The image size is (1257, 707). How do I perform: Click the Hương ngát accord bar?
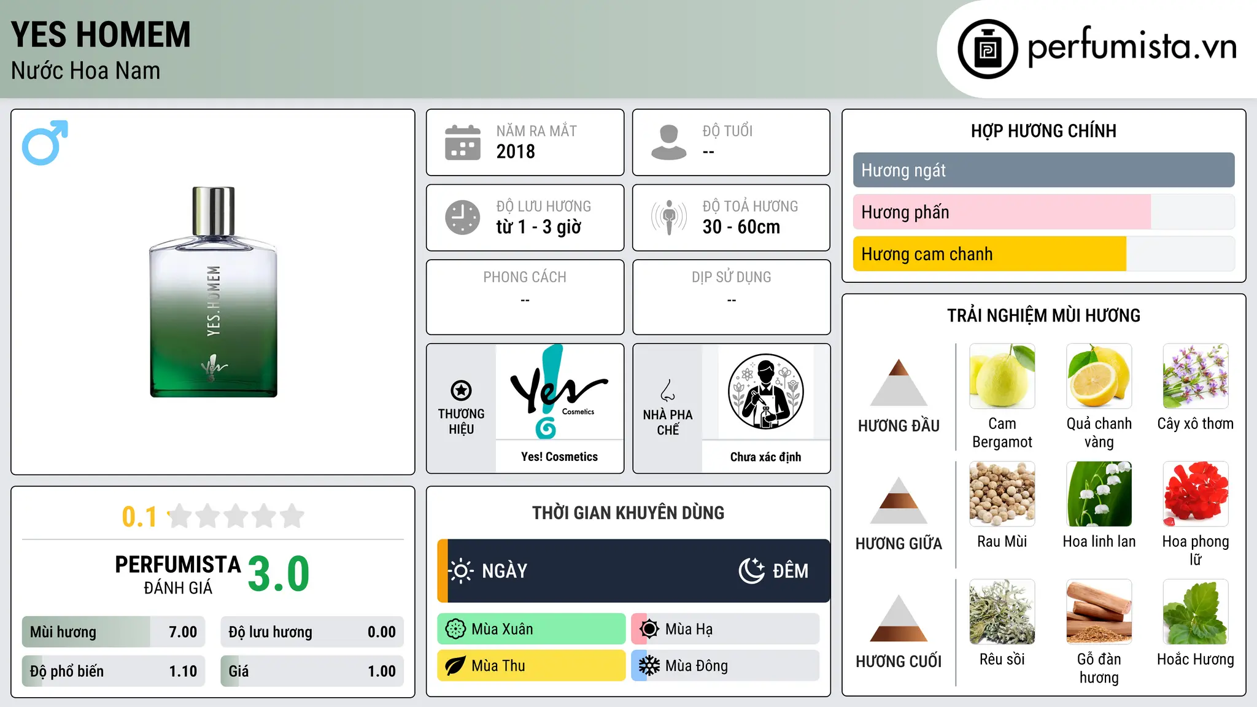point(1044,170)
